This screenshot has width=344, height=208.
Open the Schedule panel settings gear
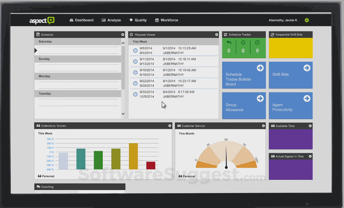(122, 34)
